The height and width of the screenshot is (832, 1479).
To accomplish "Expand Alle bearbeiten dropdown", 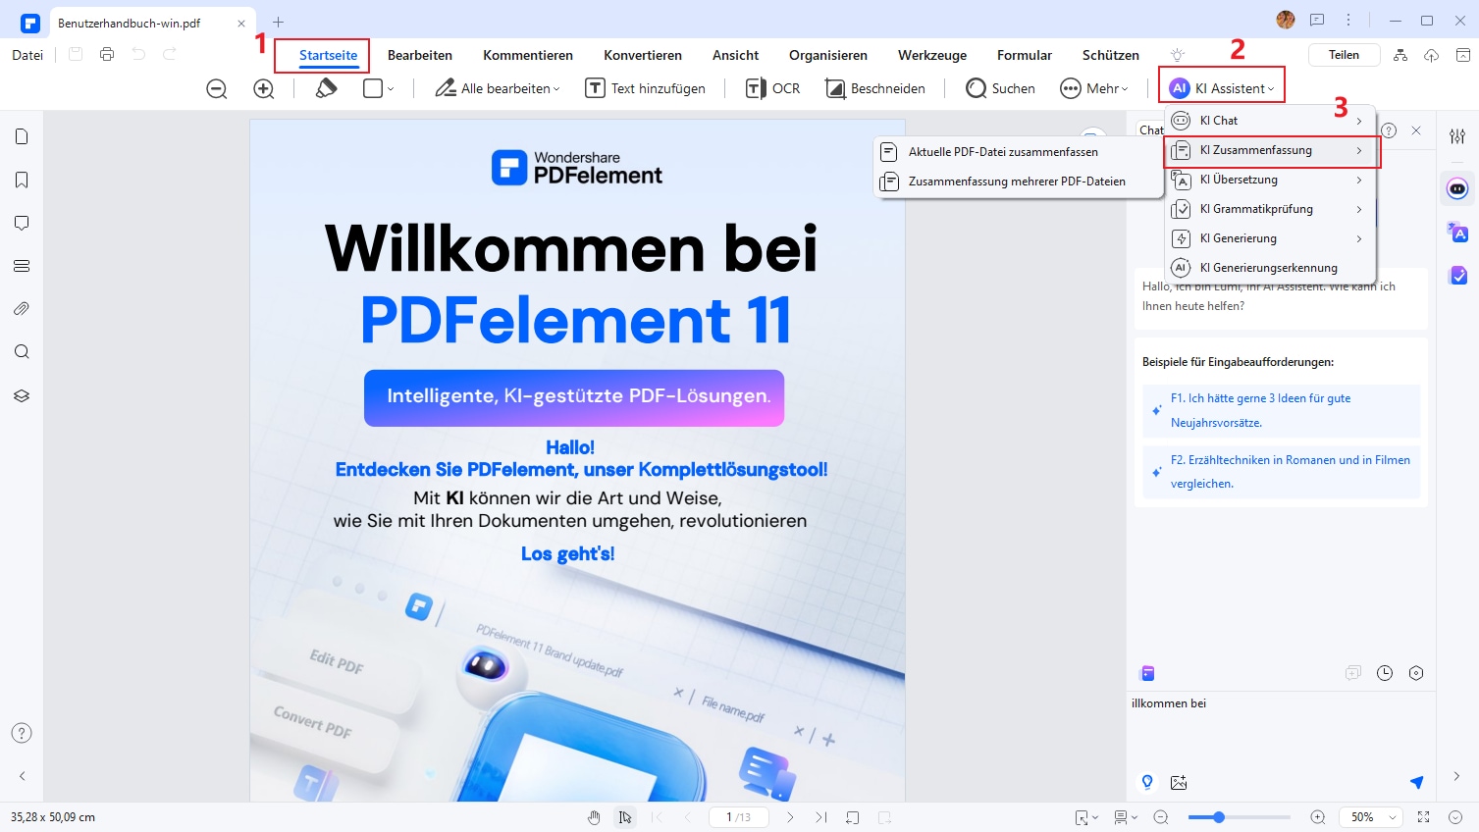I will 498,88.
